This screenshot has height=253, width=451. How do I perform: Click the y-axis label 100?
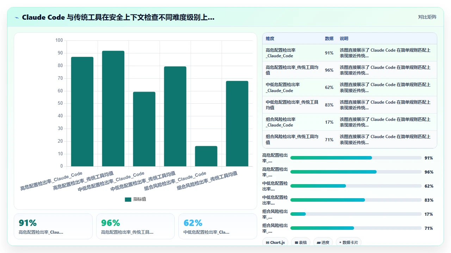(59, 40)
